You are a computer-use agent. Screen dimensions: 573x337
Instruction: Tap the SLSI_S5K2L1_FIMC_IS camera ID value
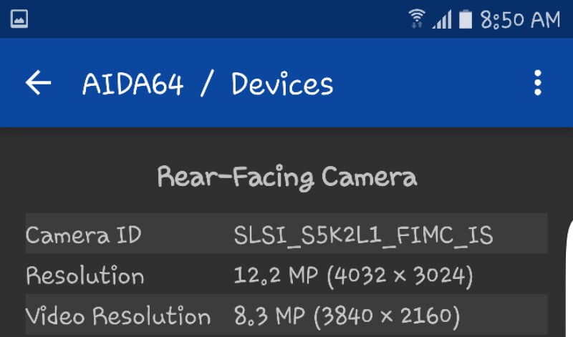(x=363, y=235)
